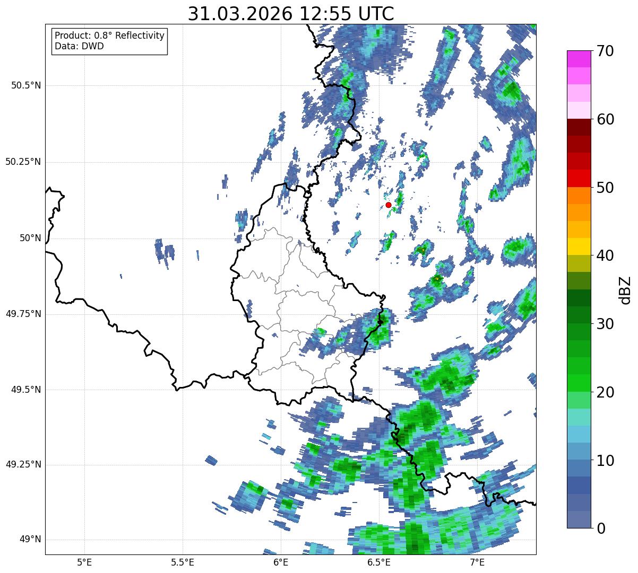Click the 50°N latitude label
The image size is (638, 573).
[30, 238]
